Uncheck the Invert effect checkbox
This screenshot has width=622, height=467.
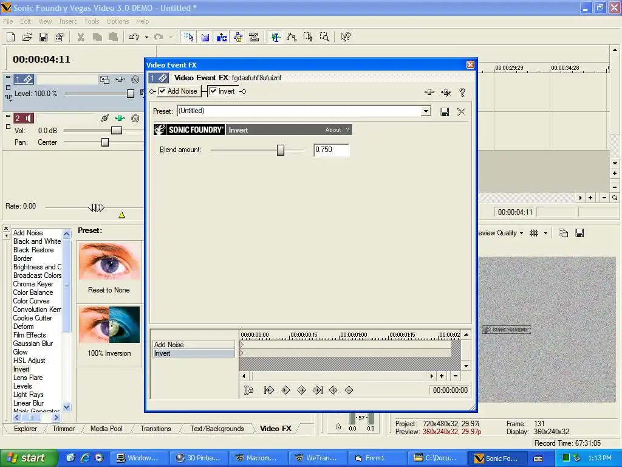click(213, 91)
